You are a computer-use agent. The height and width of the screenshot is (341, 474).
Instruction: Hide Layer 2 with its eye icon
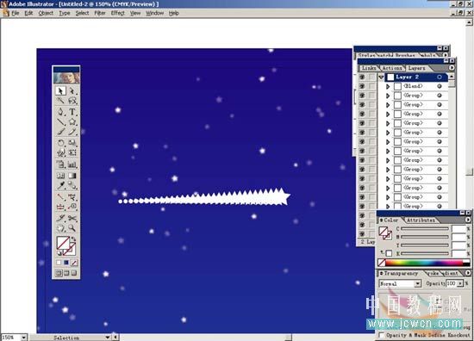click(362, 77)
